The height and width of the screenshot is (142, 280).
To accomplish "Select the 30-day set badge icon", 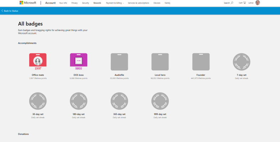I will click(x=38, y=101).
